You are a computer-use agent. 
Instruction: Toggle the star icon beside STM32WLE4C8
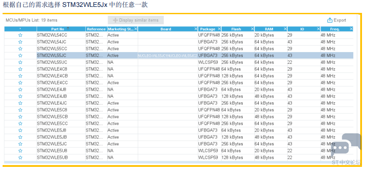20,69
